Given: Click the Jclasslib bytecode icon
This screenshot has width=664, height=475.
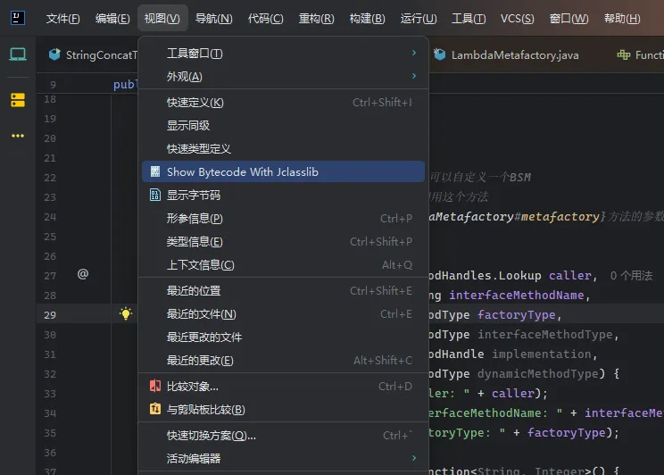Looking at the screenshot, I should 155,171.
